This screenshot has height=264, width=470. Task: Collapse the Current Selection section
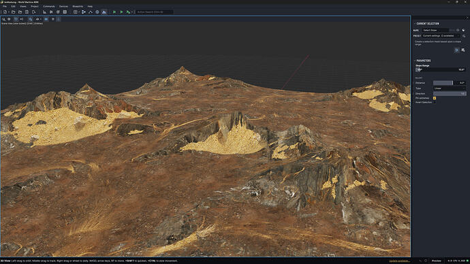415,23
